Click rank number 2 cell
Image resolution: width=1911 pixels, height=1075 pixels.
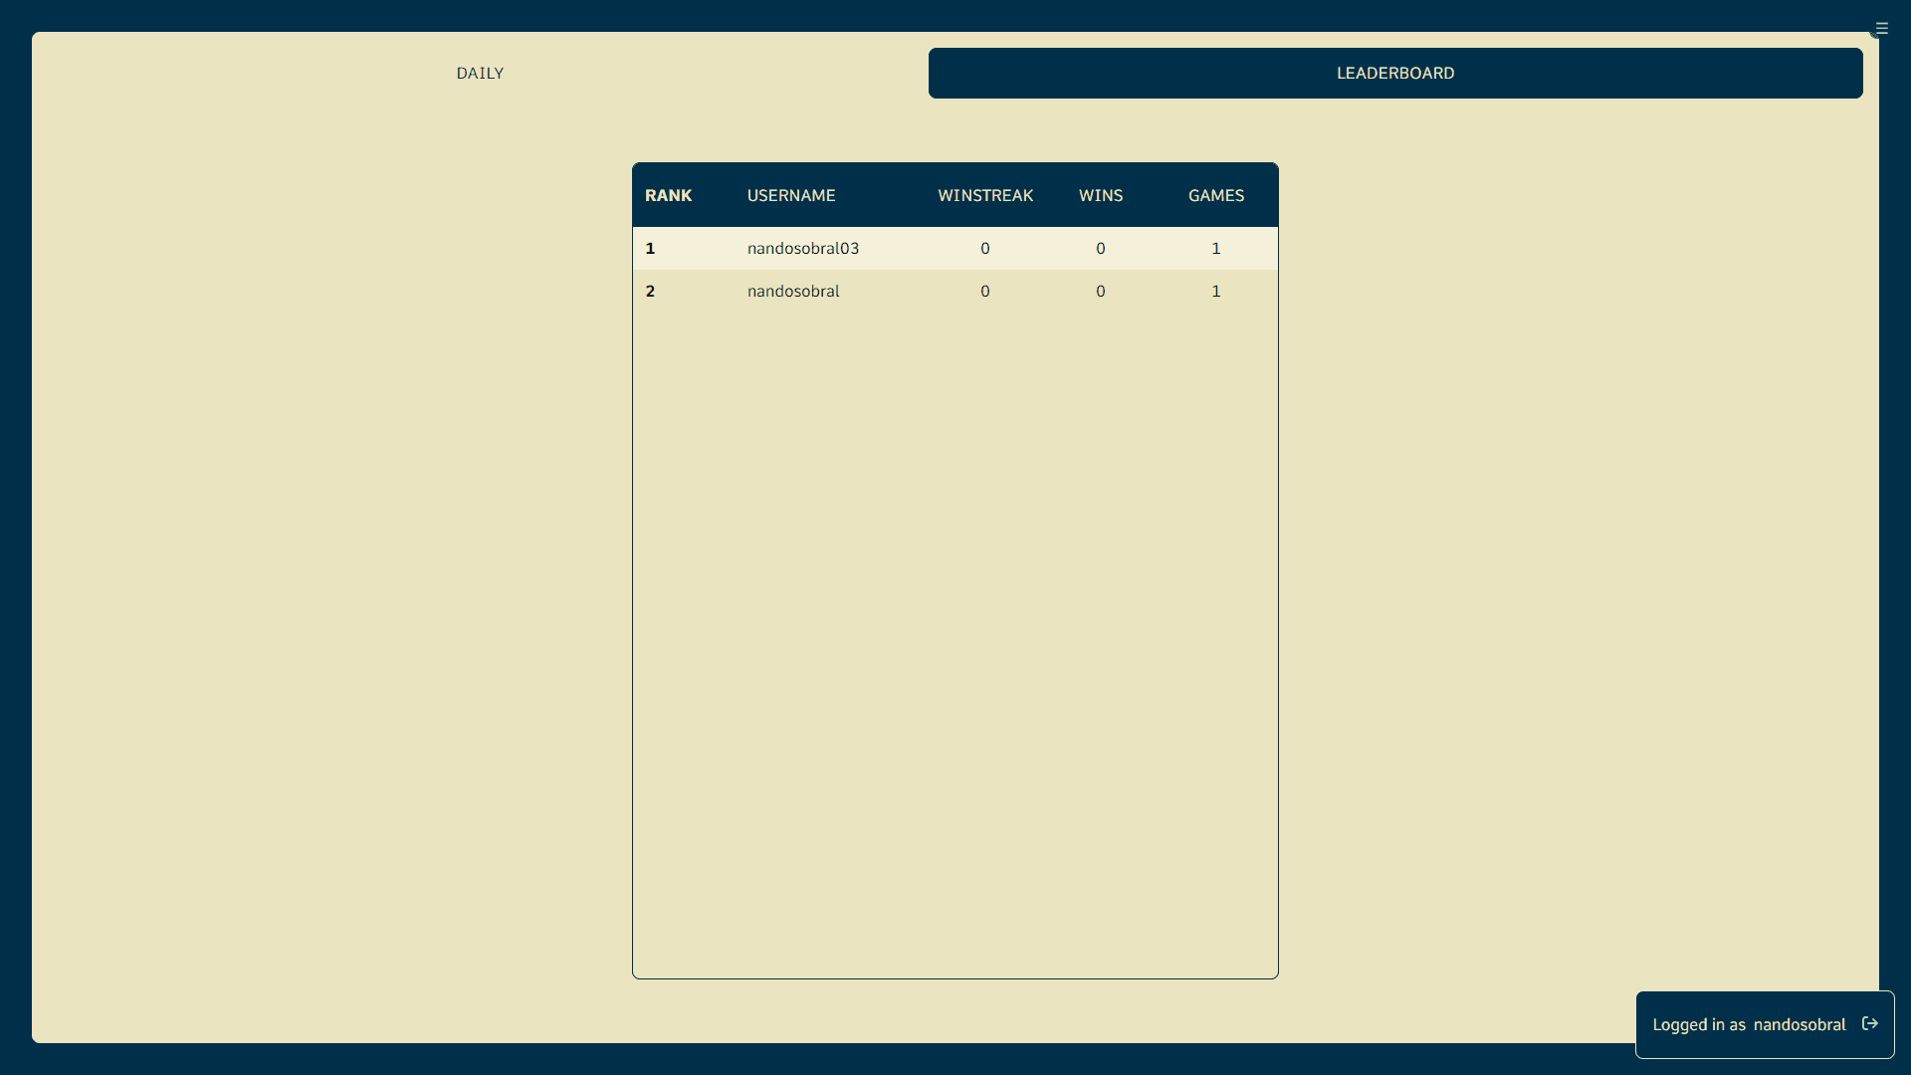[650, 291]
